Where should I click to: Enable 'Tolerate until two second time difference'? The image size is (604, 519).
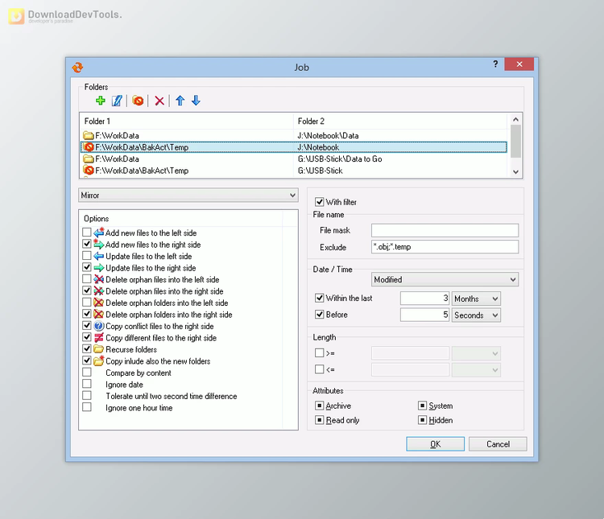click(87, 395)
